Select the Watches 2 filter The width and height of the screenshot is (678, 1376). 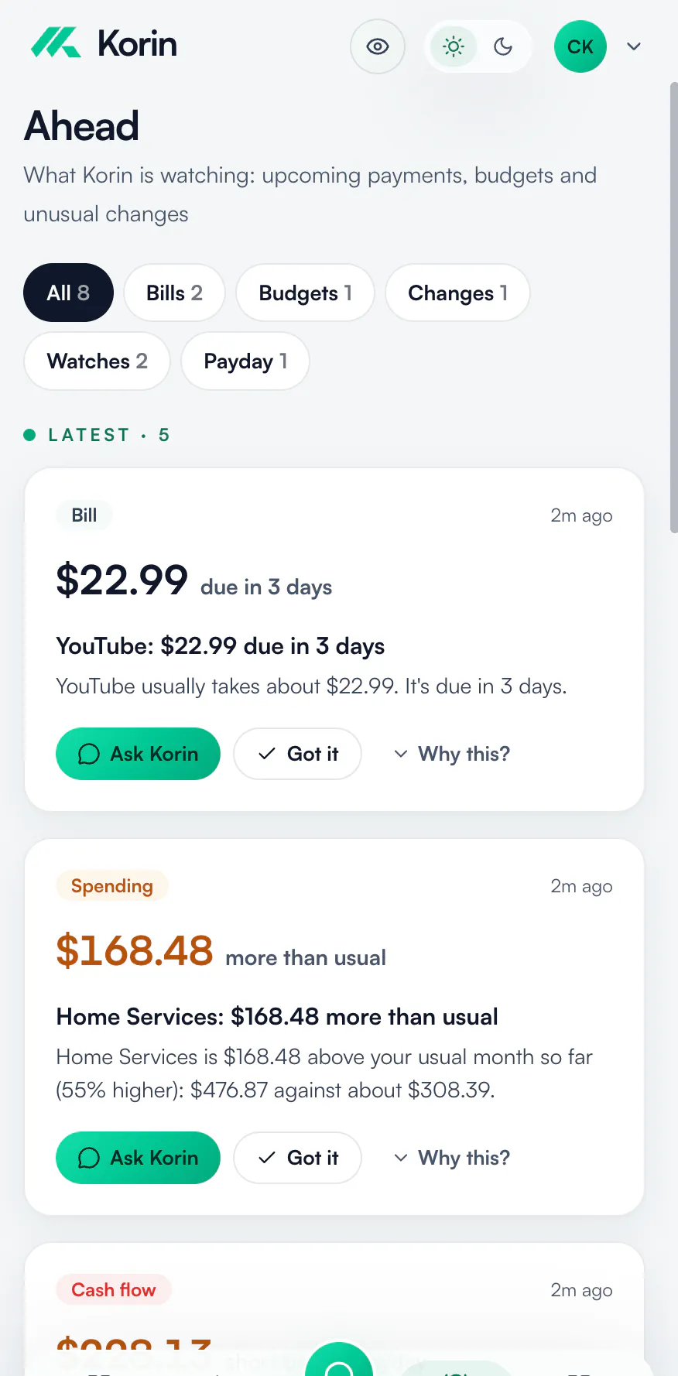[97, 361]
